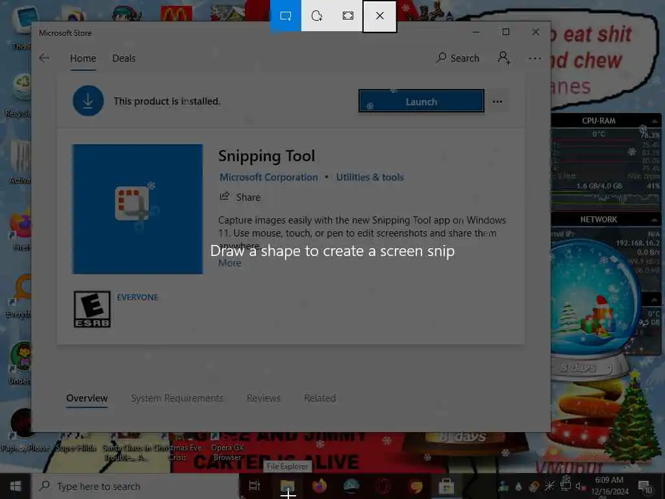Viewport: 665px width, 499px height.
Task: Collapse the NETWORK widget section
Action: point(653,220)
